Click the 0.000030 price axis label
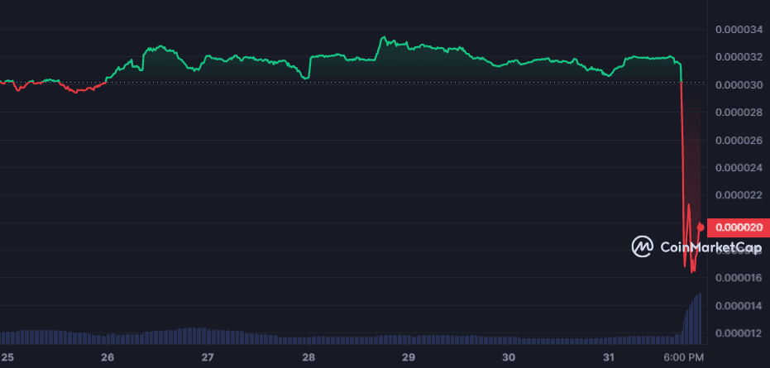Screen dimensions: 770x368 pos(739,85)
